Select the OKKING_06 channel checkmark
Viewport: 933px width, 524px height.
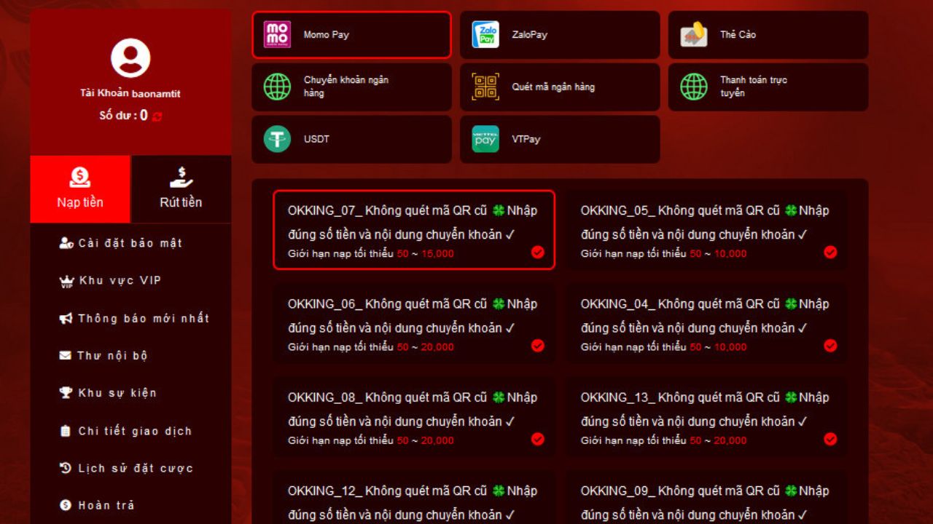pos(538,346)
